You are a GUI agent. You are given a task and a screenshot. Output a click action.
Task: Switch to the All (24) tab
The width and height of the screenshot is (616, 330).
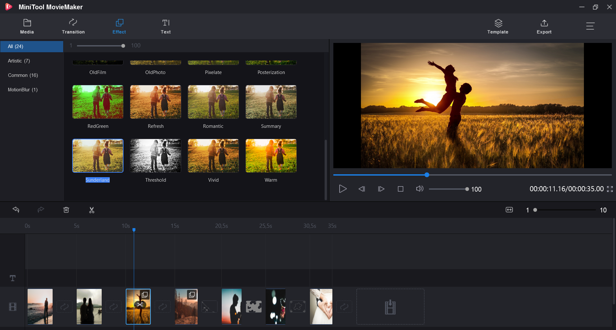coord(15,46)
